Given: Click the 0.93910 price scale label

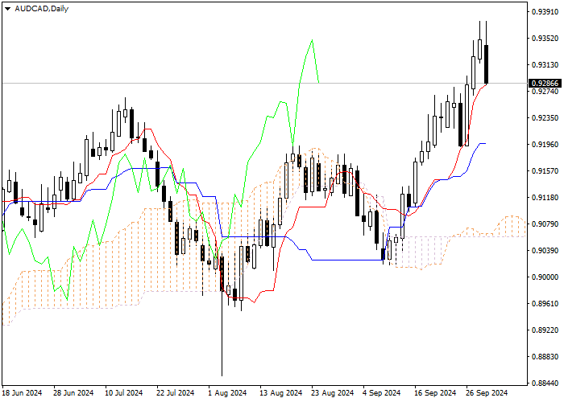Looking at the screenshot, I should point(545,12).
